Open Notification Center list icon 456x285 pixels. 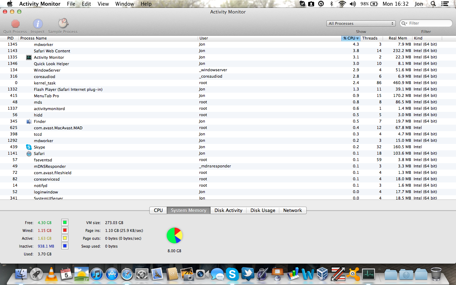[445, 4]
